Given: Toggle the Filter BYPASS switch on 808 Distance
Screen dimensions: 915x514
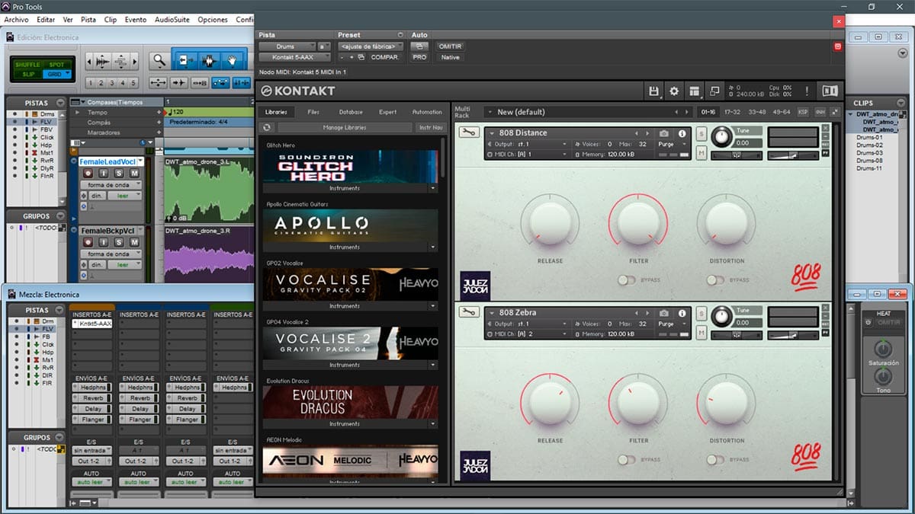Looking at the screenshot, I should click(626, 280).
